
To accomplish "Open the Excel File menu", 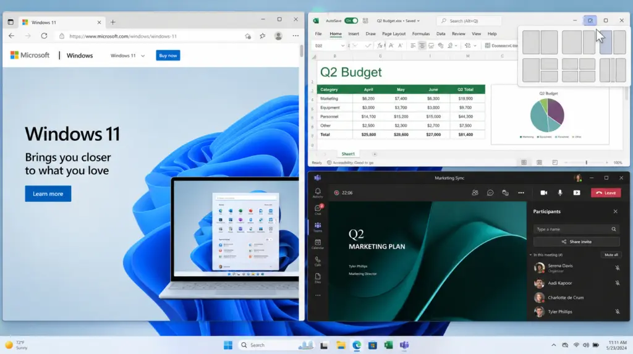I will pos(318,34).
